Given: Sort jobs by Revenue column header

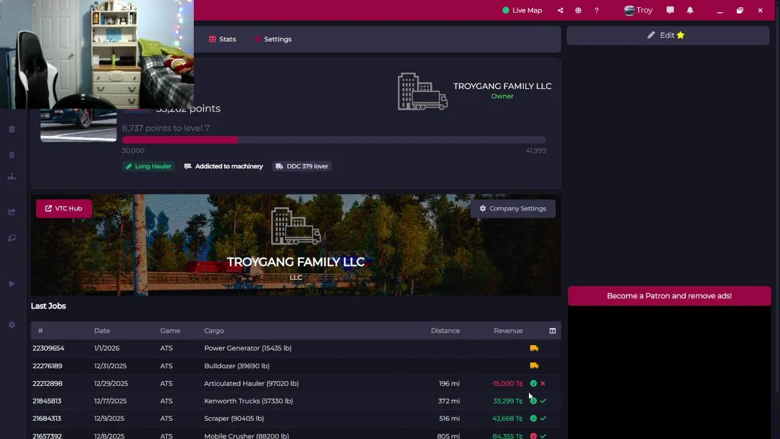Looking at the screenshot, I should point(508,330).
